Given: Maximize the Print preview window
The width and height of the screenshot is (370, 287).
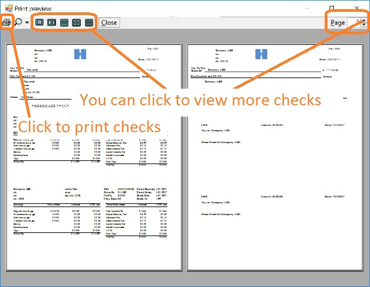Looking at the screenshot, I should pos(332,8).
